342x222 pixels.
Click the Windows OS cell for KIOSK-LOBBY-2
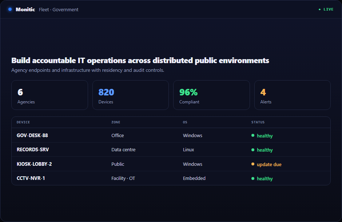[192, 164]
